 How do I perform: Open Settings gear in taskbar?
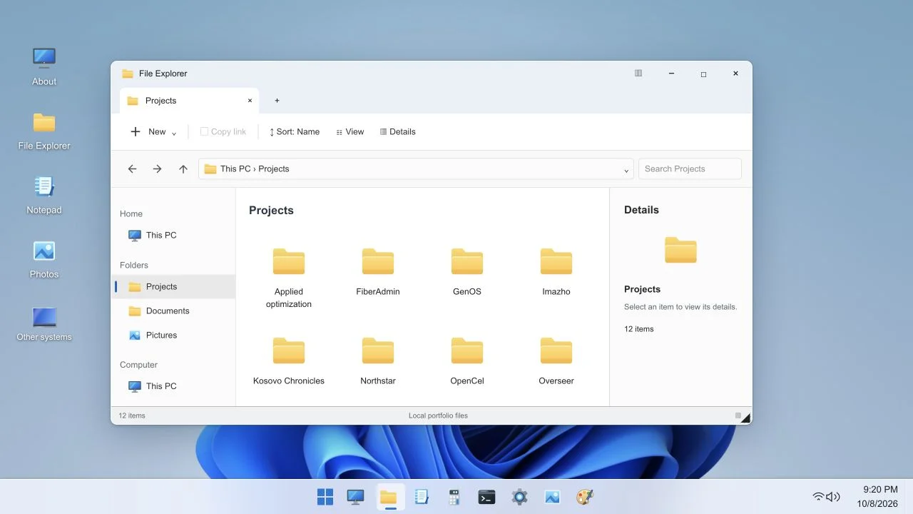click(519, 497)
